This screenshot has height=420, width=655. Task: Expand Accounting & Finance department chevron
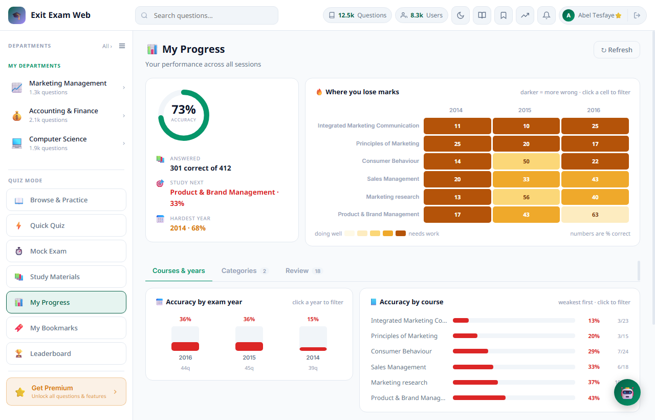[x=124, y=116]
